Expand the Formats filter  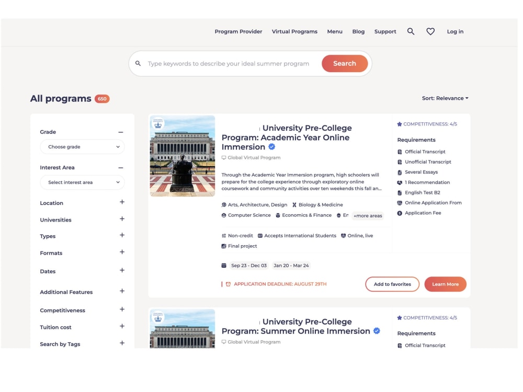122,252
